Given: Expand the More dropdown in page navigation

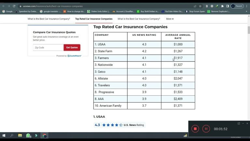Looking at the screenshot, I should click(170, 19).
